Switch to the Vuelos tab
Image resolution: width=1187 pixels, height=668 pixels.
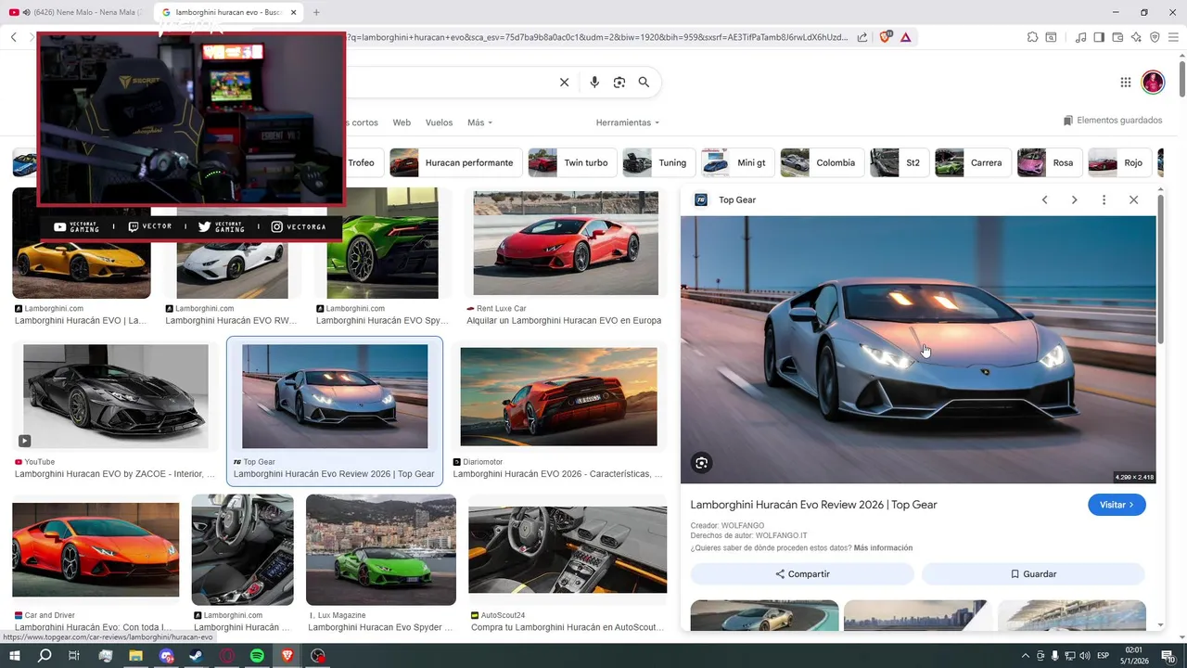coord(439,122)
